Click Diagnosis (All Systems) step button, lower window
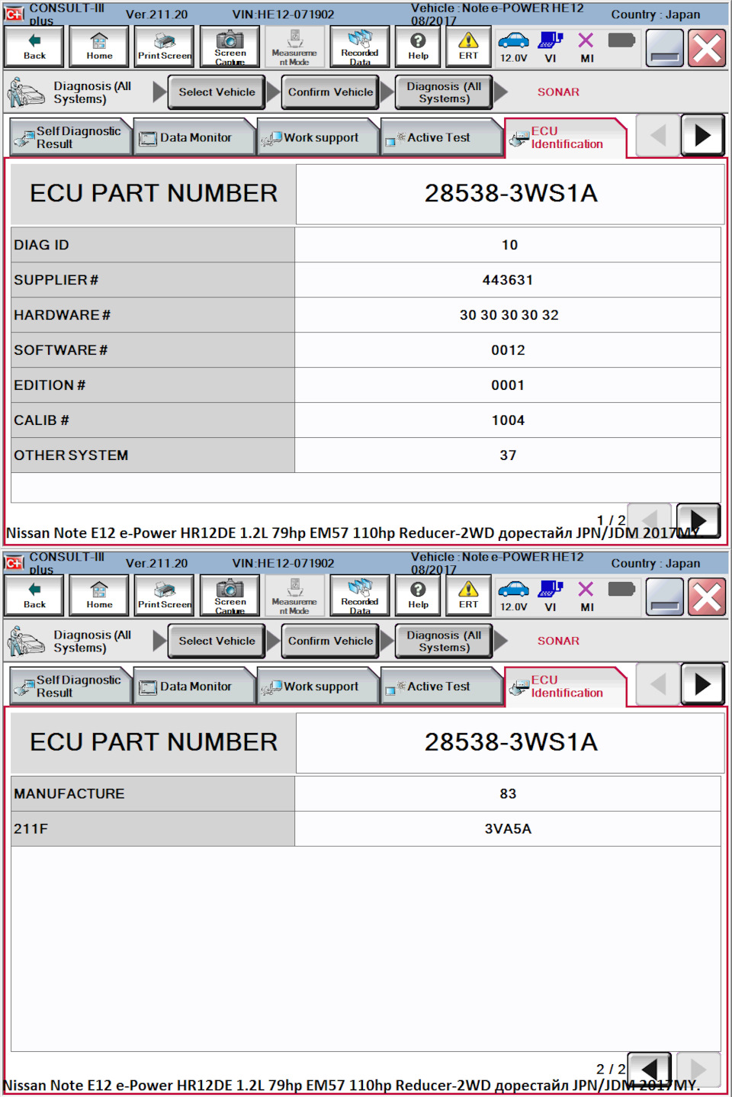 pos(444,641)
